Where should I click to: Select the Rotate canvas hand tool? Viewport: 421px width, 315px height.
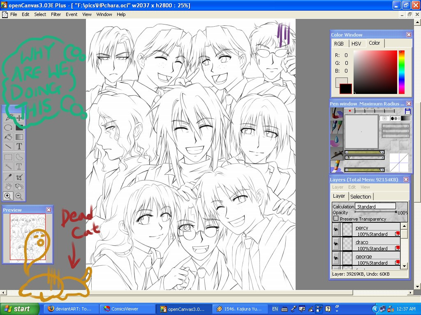tap(19, 187)
